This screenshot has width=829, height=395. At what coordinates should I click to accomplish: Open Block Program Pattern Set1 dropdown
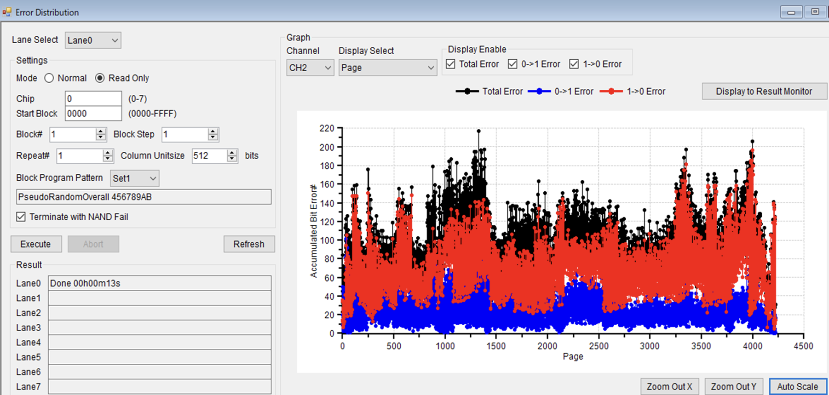pyautogui.click(x=134, y=178)
